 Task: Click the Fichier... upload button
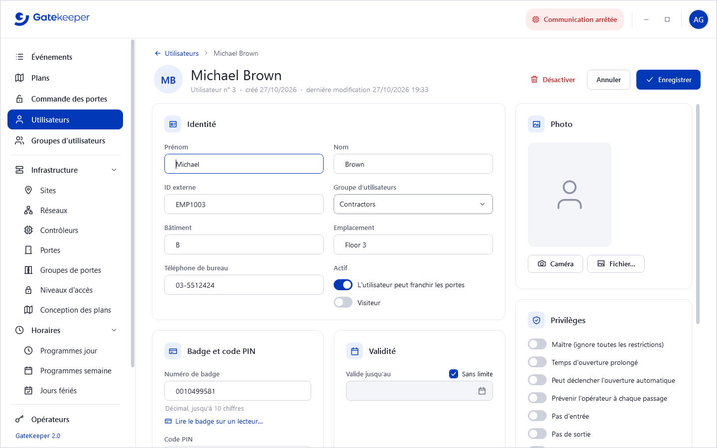tap(616, 264)
